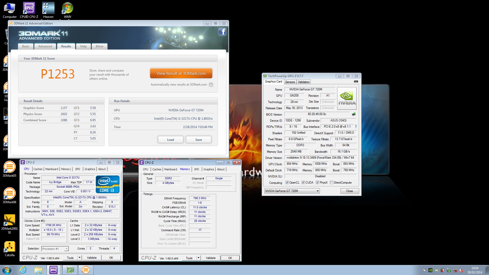The width and height of the screenshot is (489, 275).
Task: Toggle CUDA checkbox in GPU-Z
Action: [303, 183]
